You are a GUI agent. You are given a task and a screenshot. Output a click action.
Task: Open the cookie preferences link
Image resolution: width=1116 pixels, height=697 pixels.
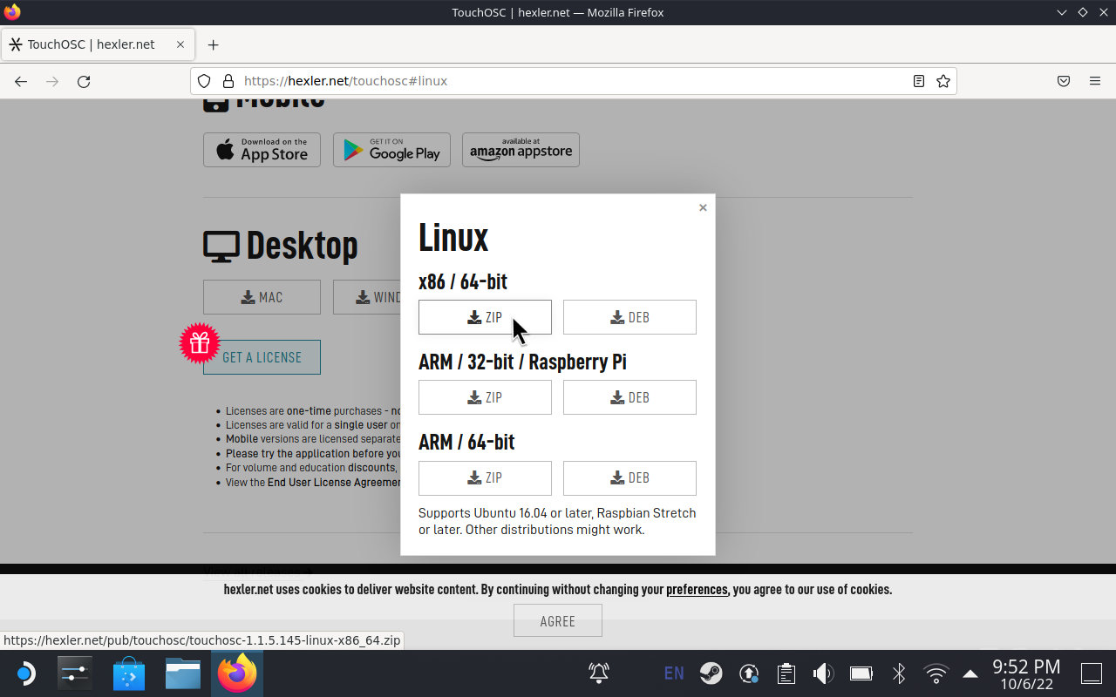click(697, 590)
